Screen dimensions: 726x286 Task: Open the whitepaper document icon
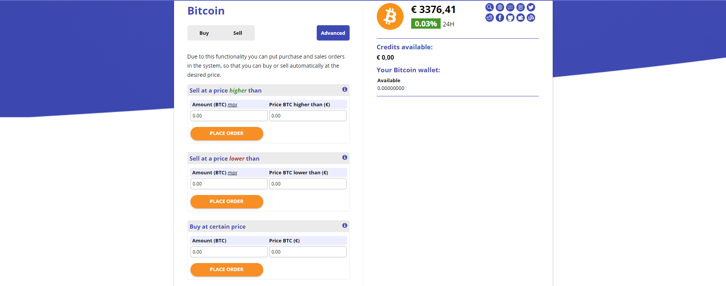(x=520, y=7)
